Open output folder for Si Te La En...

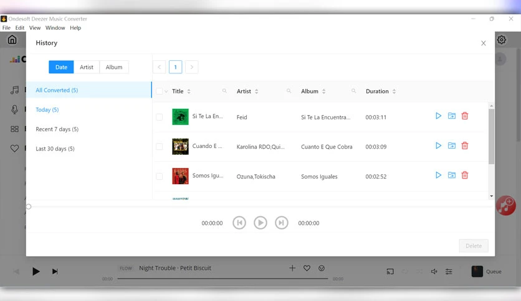tap(452, 116)
